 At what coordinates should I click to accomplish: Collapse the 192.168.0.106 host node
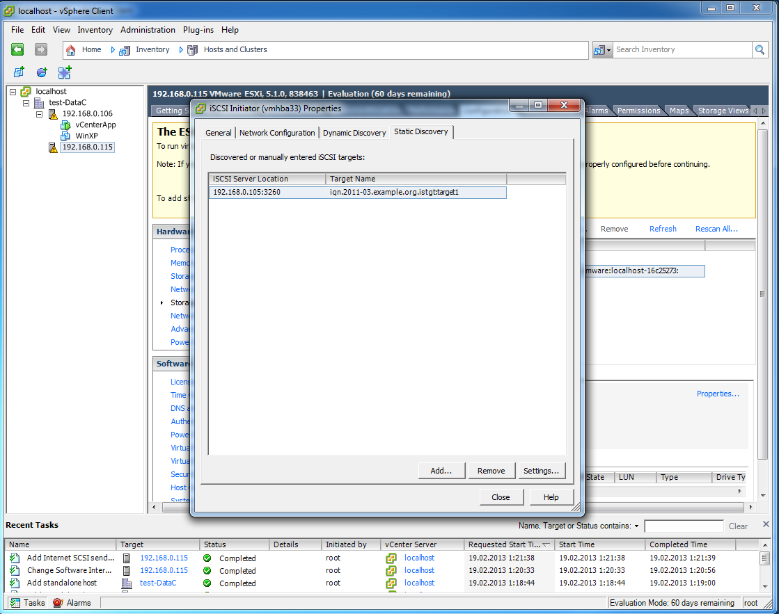click(39, 114)
